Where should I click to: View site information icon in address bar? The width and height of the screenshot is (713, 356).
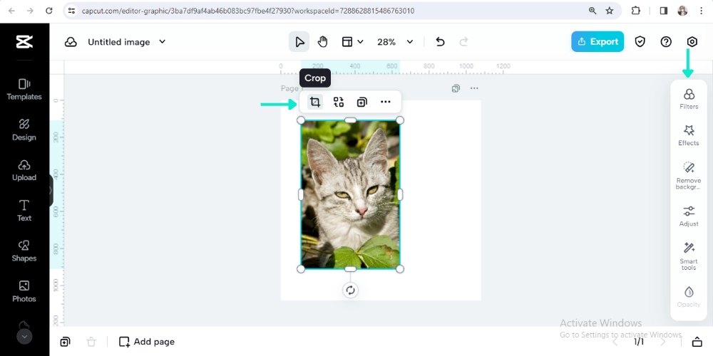(x=71, y=11)
